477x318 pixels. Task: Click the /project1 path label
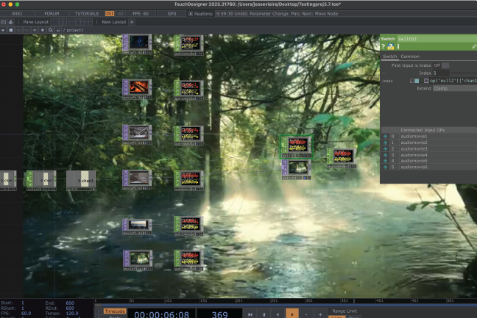[x=75, y=30]
